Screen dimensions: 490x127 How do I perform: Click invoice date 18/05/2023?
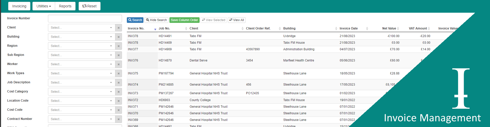[x=347, y=73]
